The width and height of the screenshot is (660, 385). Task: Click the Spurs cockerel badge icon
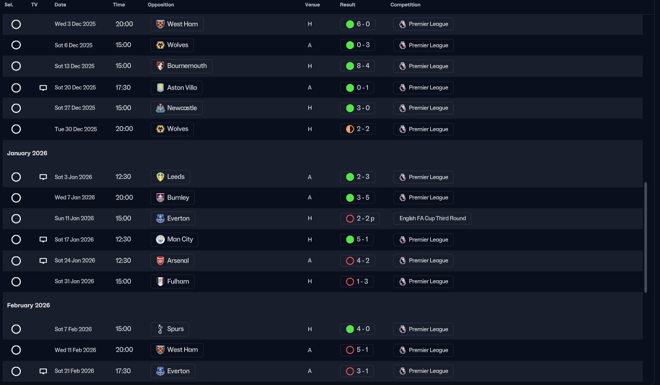pyautogui.click(x=160, y=329)
